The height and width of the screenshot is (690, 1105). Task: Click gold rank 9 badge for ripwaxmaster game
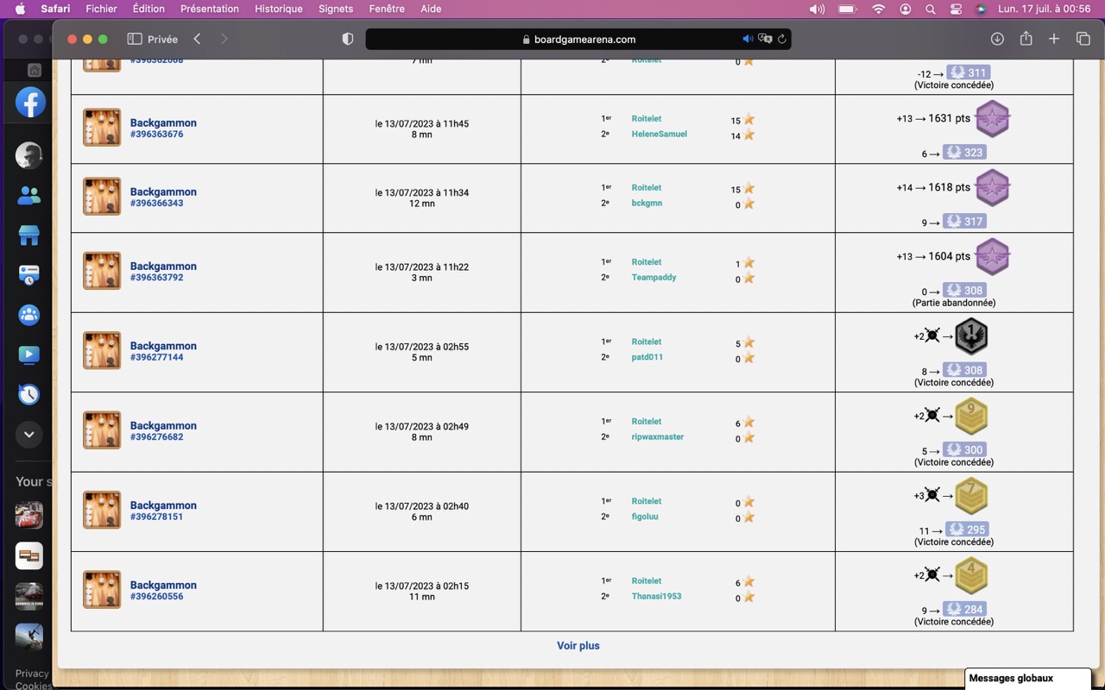click(x=972, y=416)
